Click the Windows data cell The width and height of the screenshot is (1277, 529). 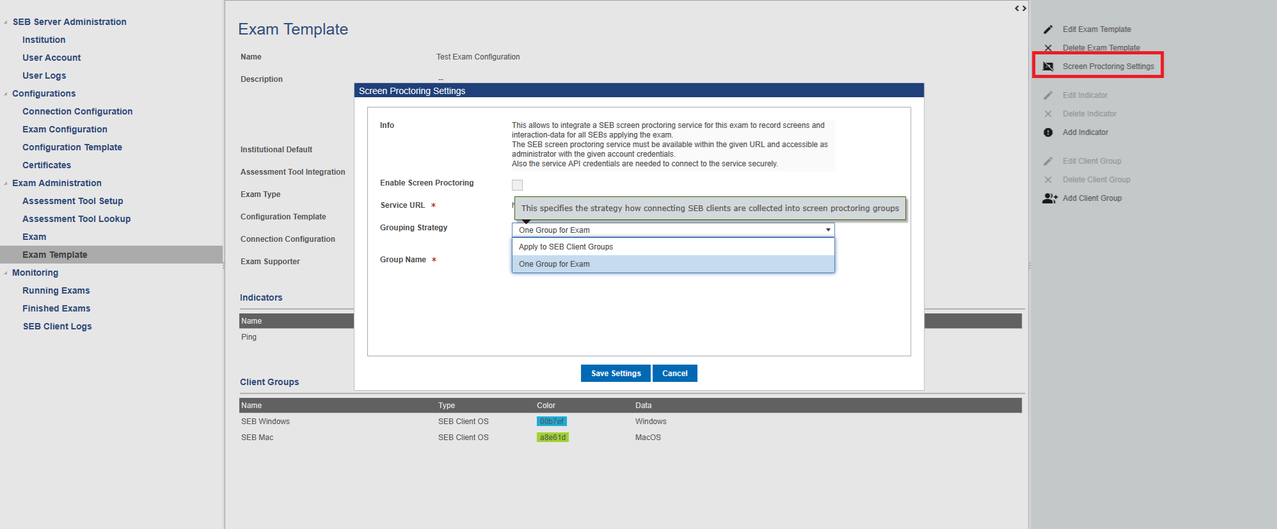(x=651, y=422)
